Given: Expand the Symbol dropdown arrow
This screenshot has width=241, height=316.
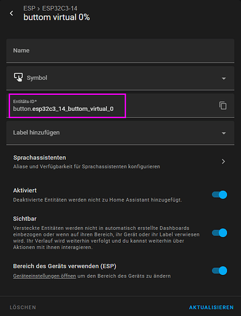Looking at the screenshot, I should click(x=224, y=78).
